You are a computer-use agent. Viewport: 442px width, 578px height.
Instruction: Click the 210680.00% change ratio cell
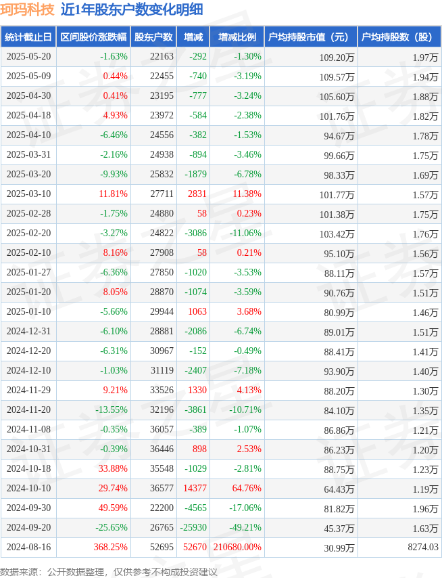(237, 547)
